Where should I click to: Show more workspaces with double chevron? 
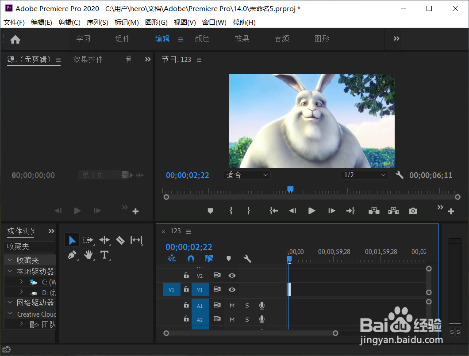[396, 38]
